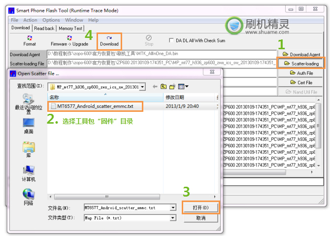330x236 pixels.
Task: Click Firmware -> Upgrade toolbar icon
Action: tap(69, 41)
